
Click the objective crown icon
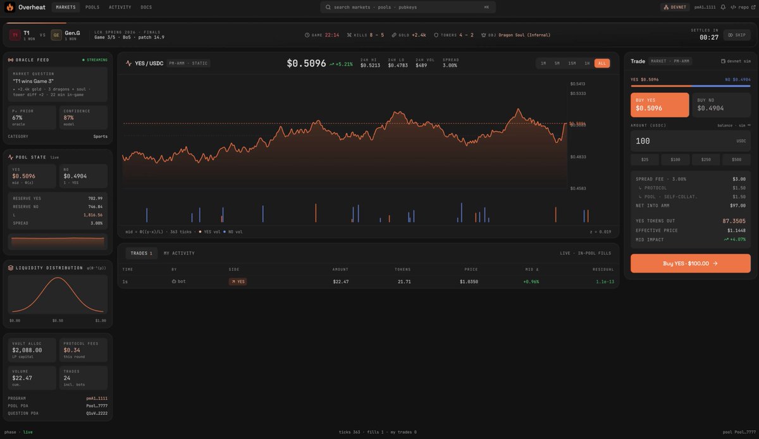coord(483,35)
